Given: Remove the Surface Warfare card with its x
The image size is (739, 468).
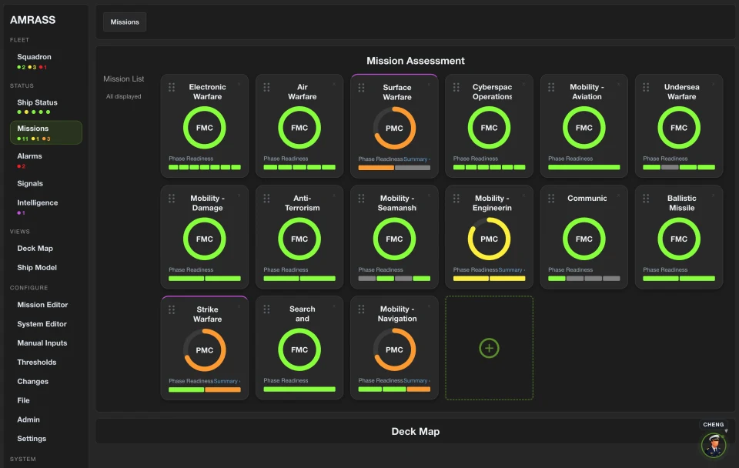Looking at the screenshot, I should click(429, 85).
